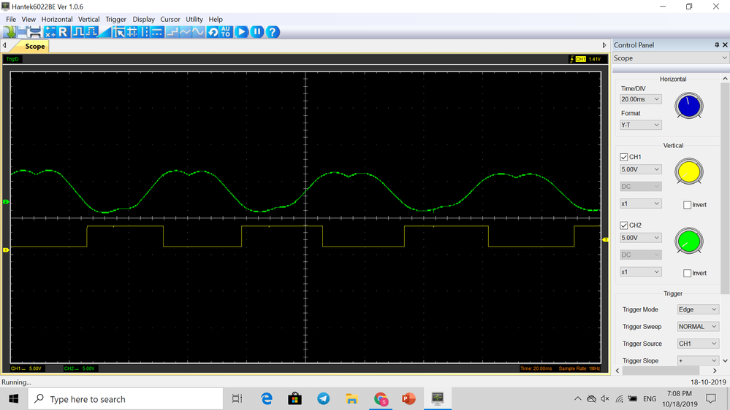Select the arrow cursor trace tool

point(119,31)
